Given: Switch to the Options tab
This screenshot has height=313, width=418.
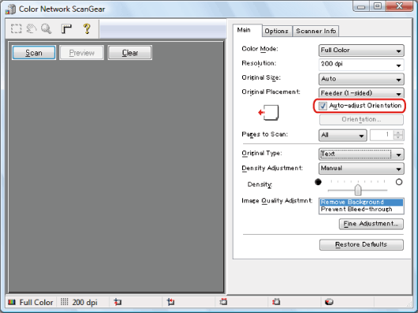Looking at the screenshot, I should [x=277, y=31].
